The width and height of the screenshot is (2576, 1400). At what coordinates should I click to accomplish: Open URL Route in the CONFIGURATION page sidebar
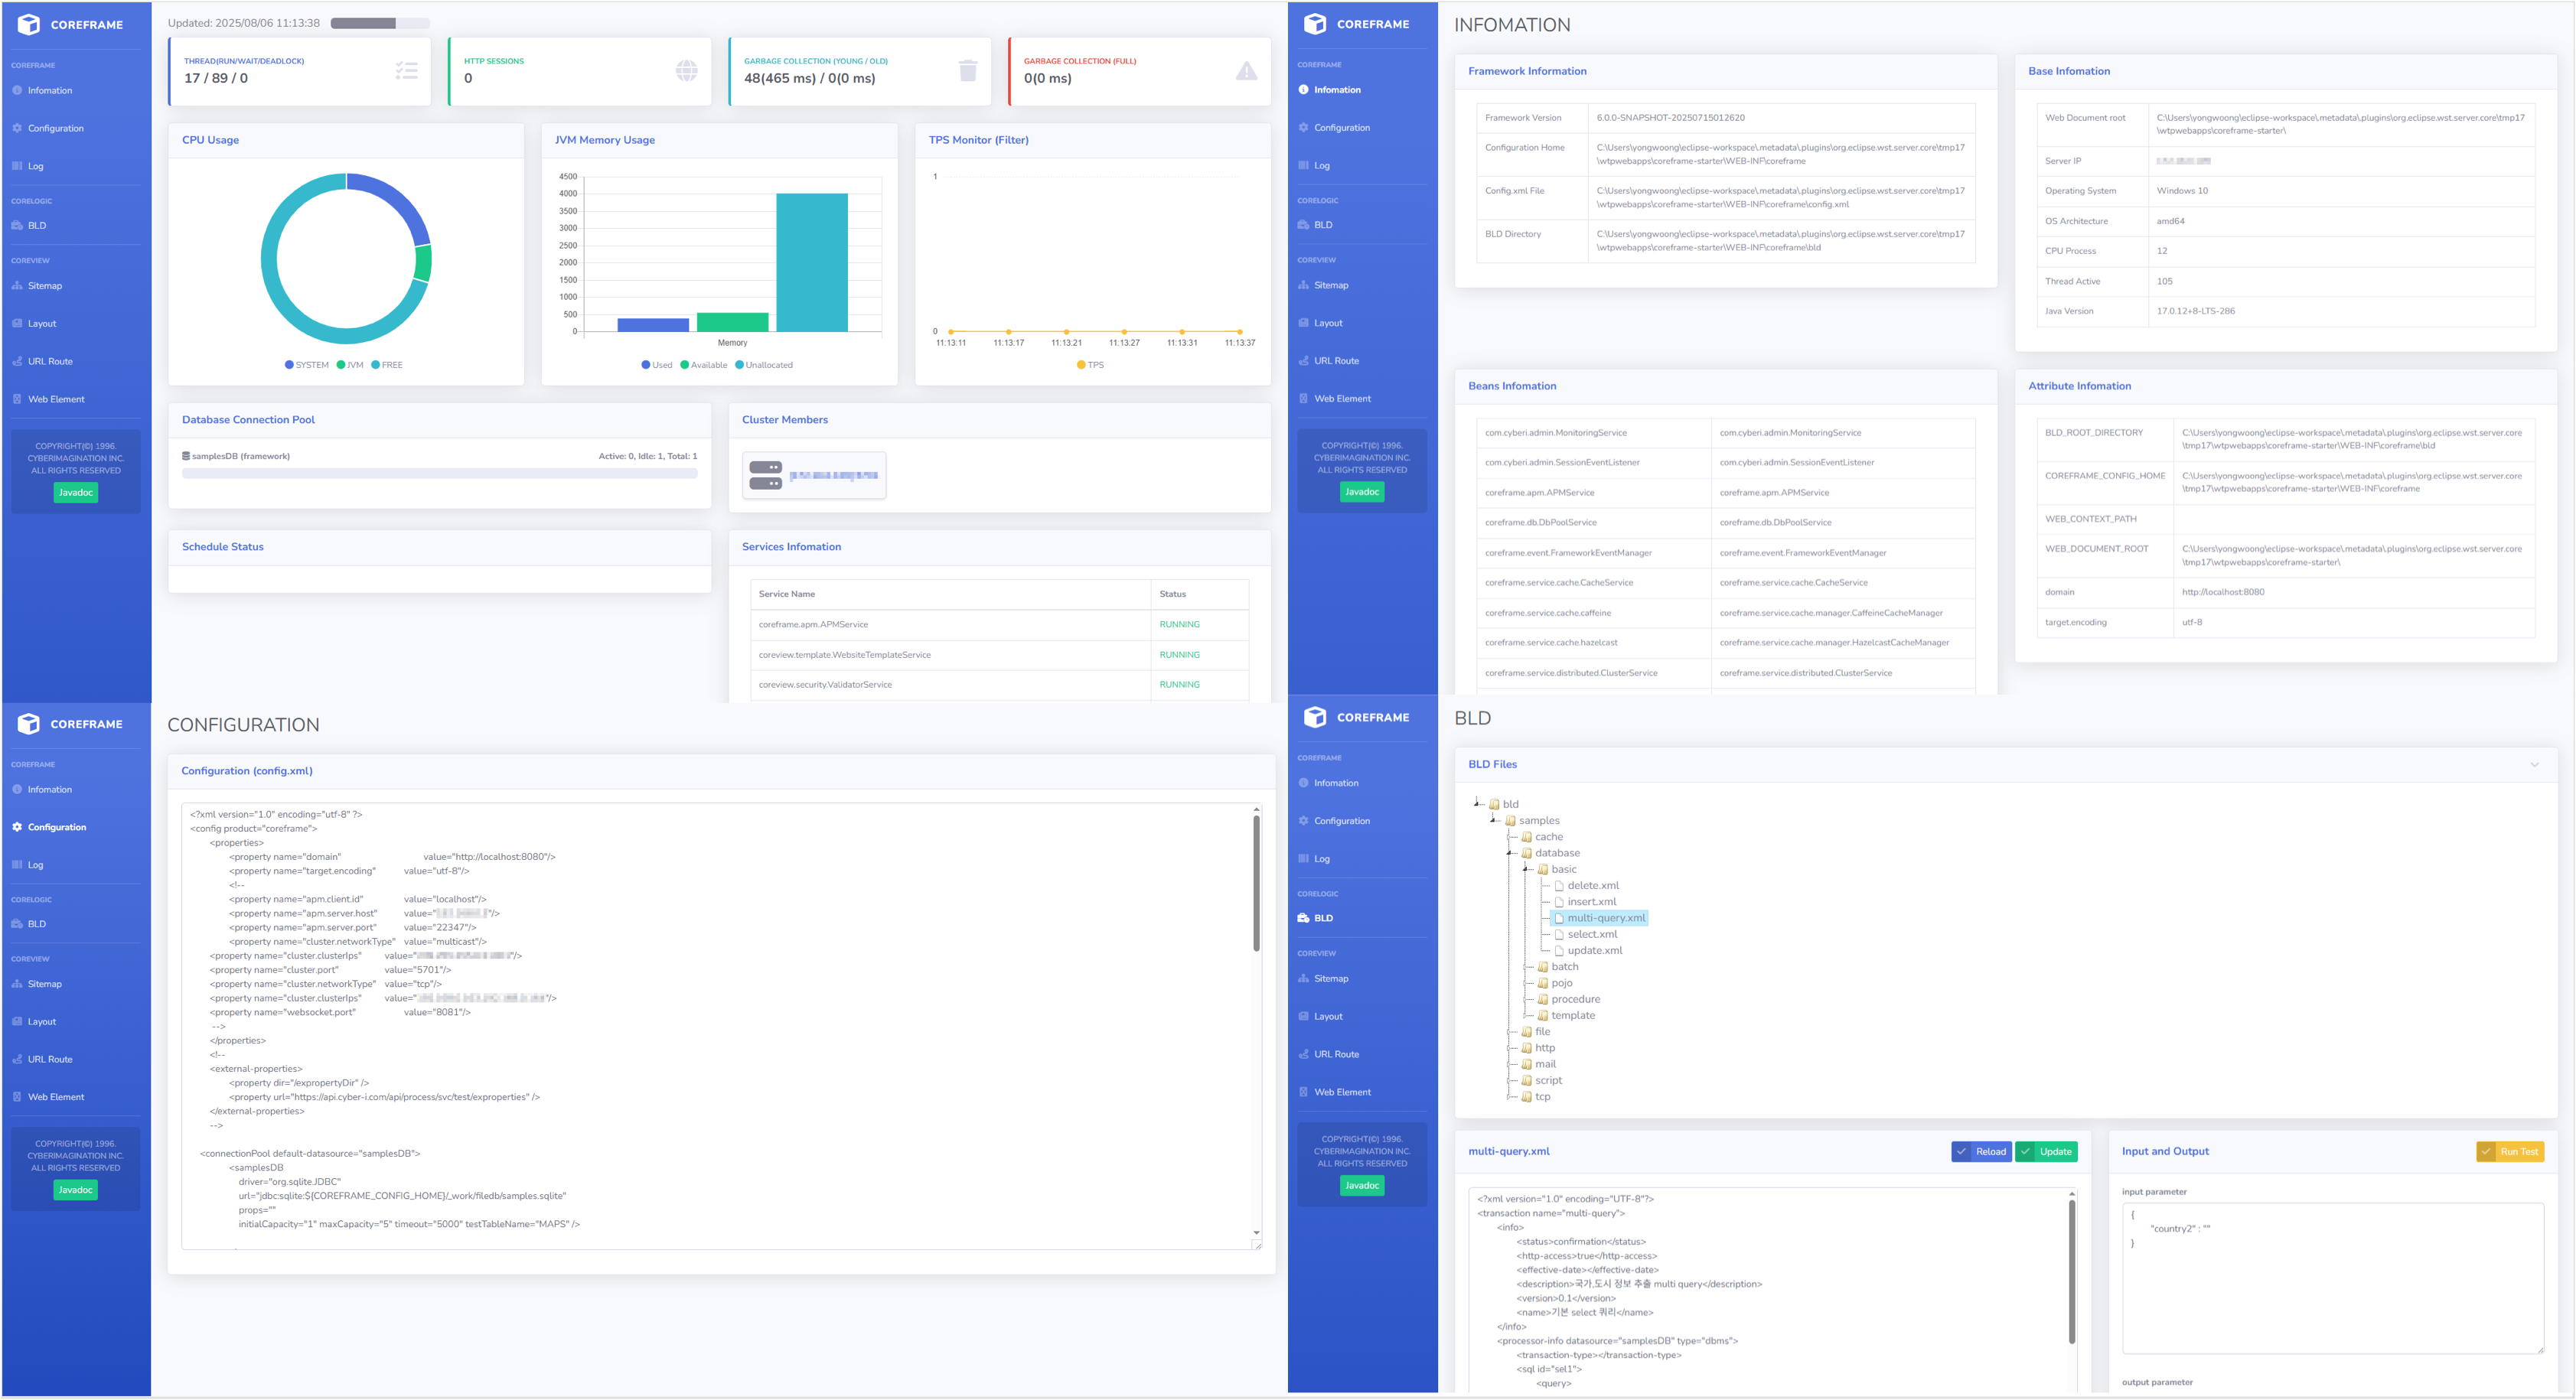50,1059
